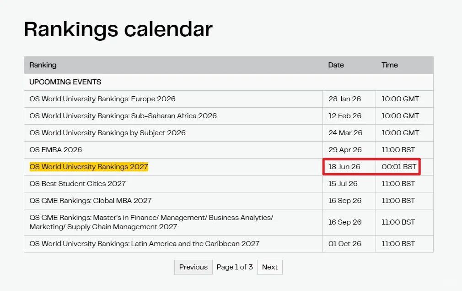Click the Previous pagination button
The width and height of the screenshot is (462, 291).
(x=193, y=267)
